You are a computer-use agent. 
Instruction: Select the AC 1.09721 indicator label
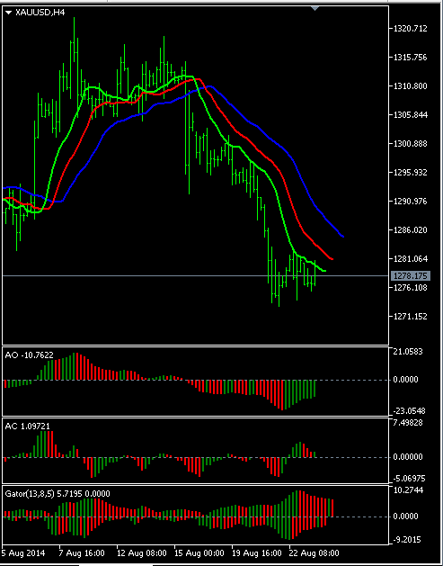(x=27, y=427)
